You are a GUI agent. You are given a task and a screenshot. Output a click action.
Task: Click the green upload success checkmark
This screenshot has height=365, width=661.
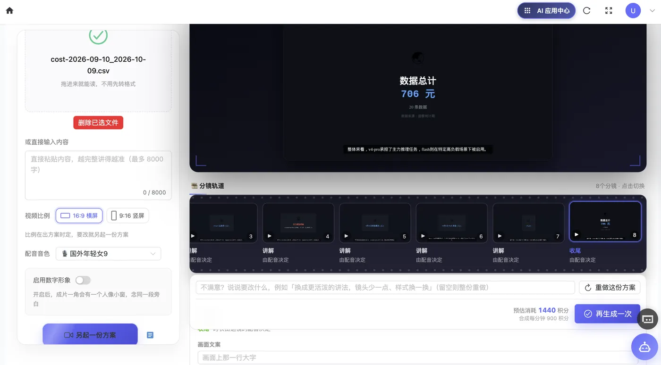(x=98, y=36)
